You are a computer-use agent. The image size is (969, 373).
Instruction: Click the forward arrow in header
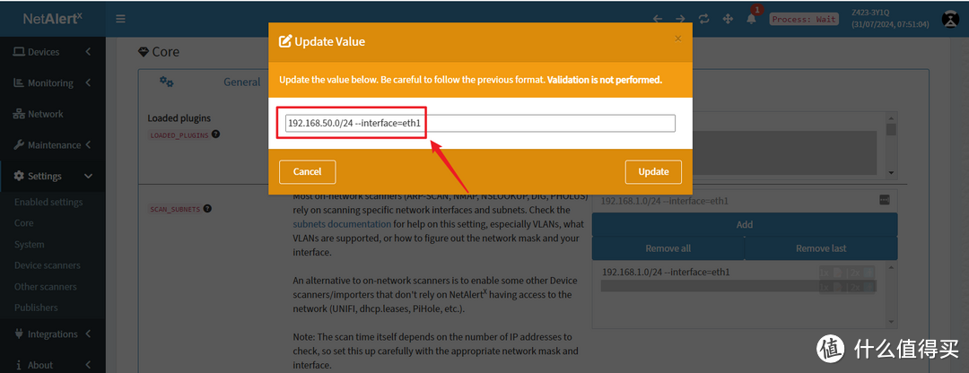coord(680,19)
